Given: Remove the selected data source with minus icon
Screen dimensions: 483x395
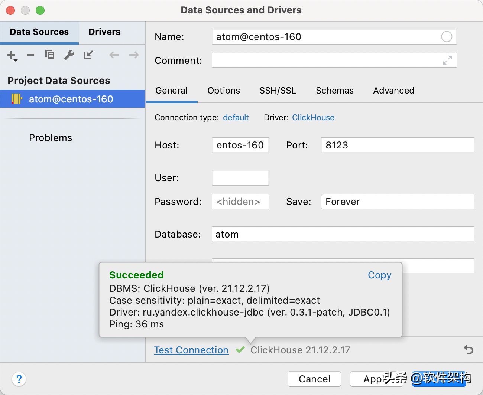Looking at the screenshot, I should [x=30, y=55].
